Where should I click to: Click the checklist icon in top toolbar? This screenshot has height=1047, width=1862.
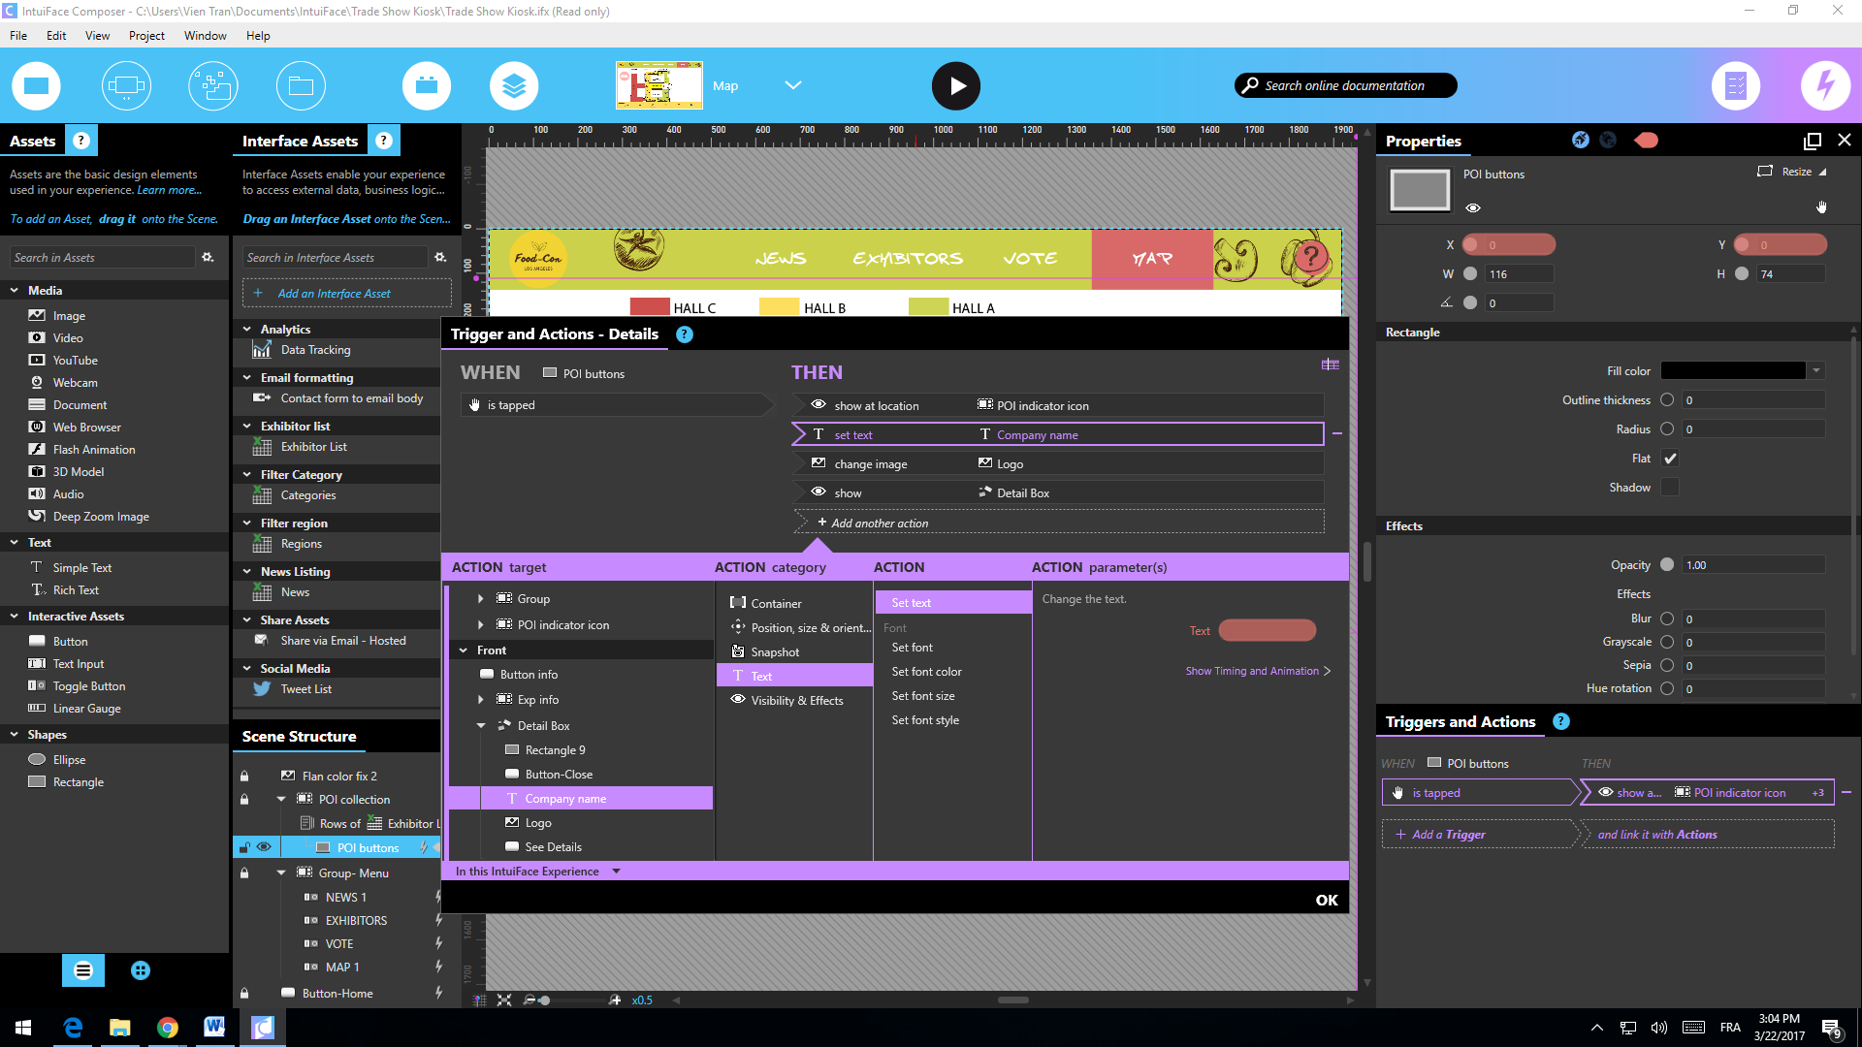(x=1735, y=86)
